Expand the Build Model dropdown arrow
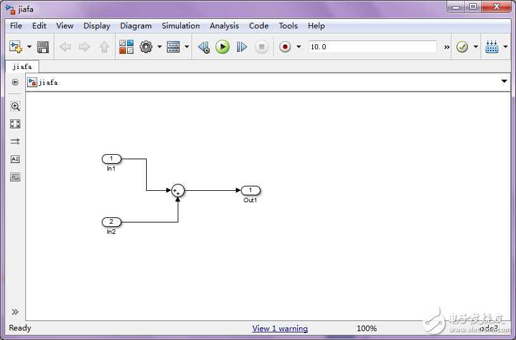Screen dimensions: 516x340 coord(505,47)
